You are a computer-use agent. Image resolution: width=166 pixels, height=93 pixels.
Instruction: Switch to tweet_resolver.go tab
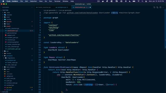44,7
